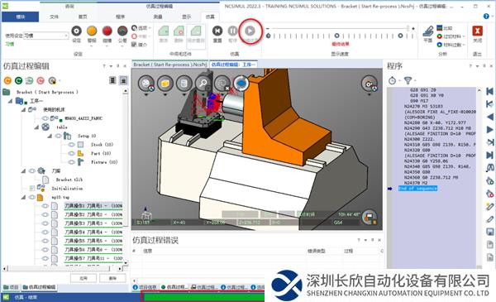Screen dimensions: 496x302
Task: Collapse the mp10.tap tree node
Action: coord(23,197)
